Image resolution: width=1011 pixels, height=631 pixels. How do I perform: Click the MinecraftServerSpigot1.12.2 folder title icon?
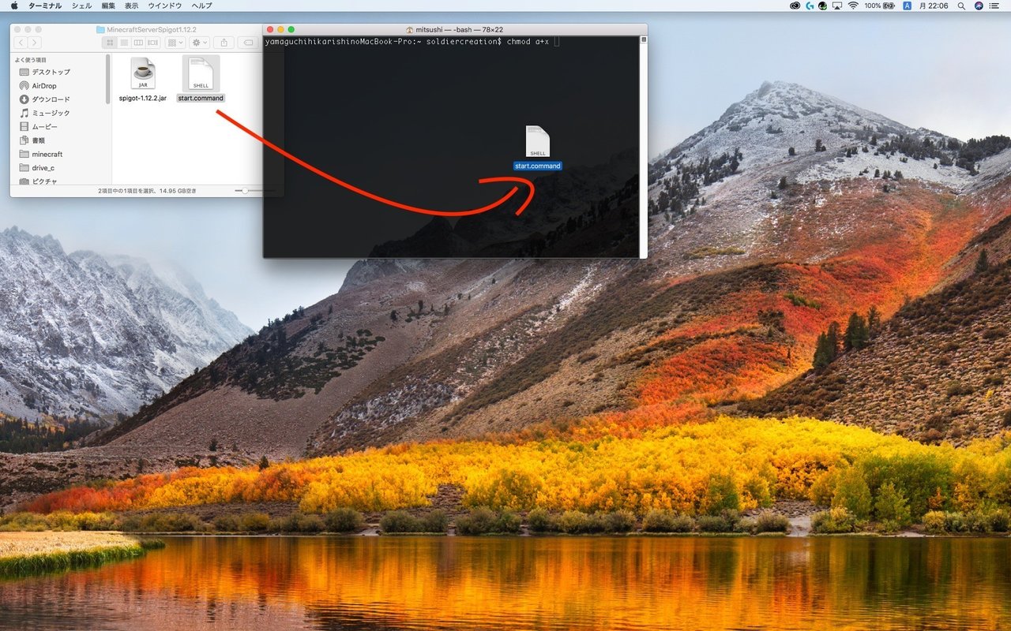[100, 29]
